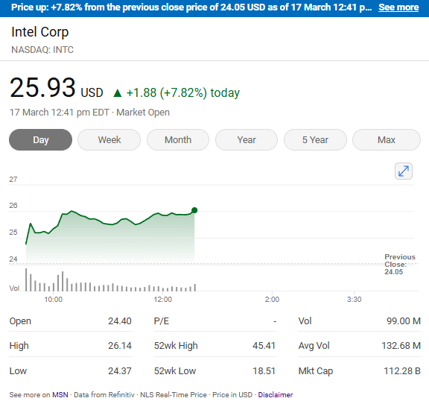Click the Data from Refinitiv text
The height and width of the screenshot is (404, 429).
(x=104, y=395)
